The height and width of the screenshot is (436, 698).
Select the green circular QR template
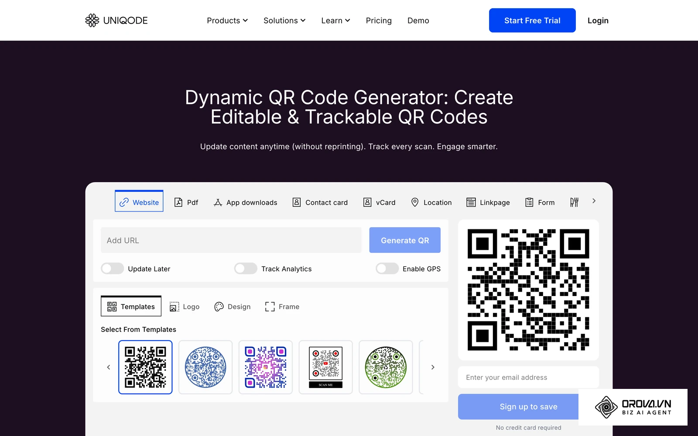[386, 367]
